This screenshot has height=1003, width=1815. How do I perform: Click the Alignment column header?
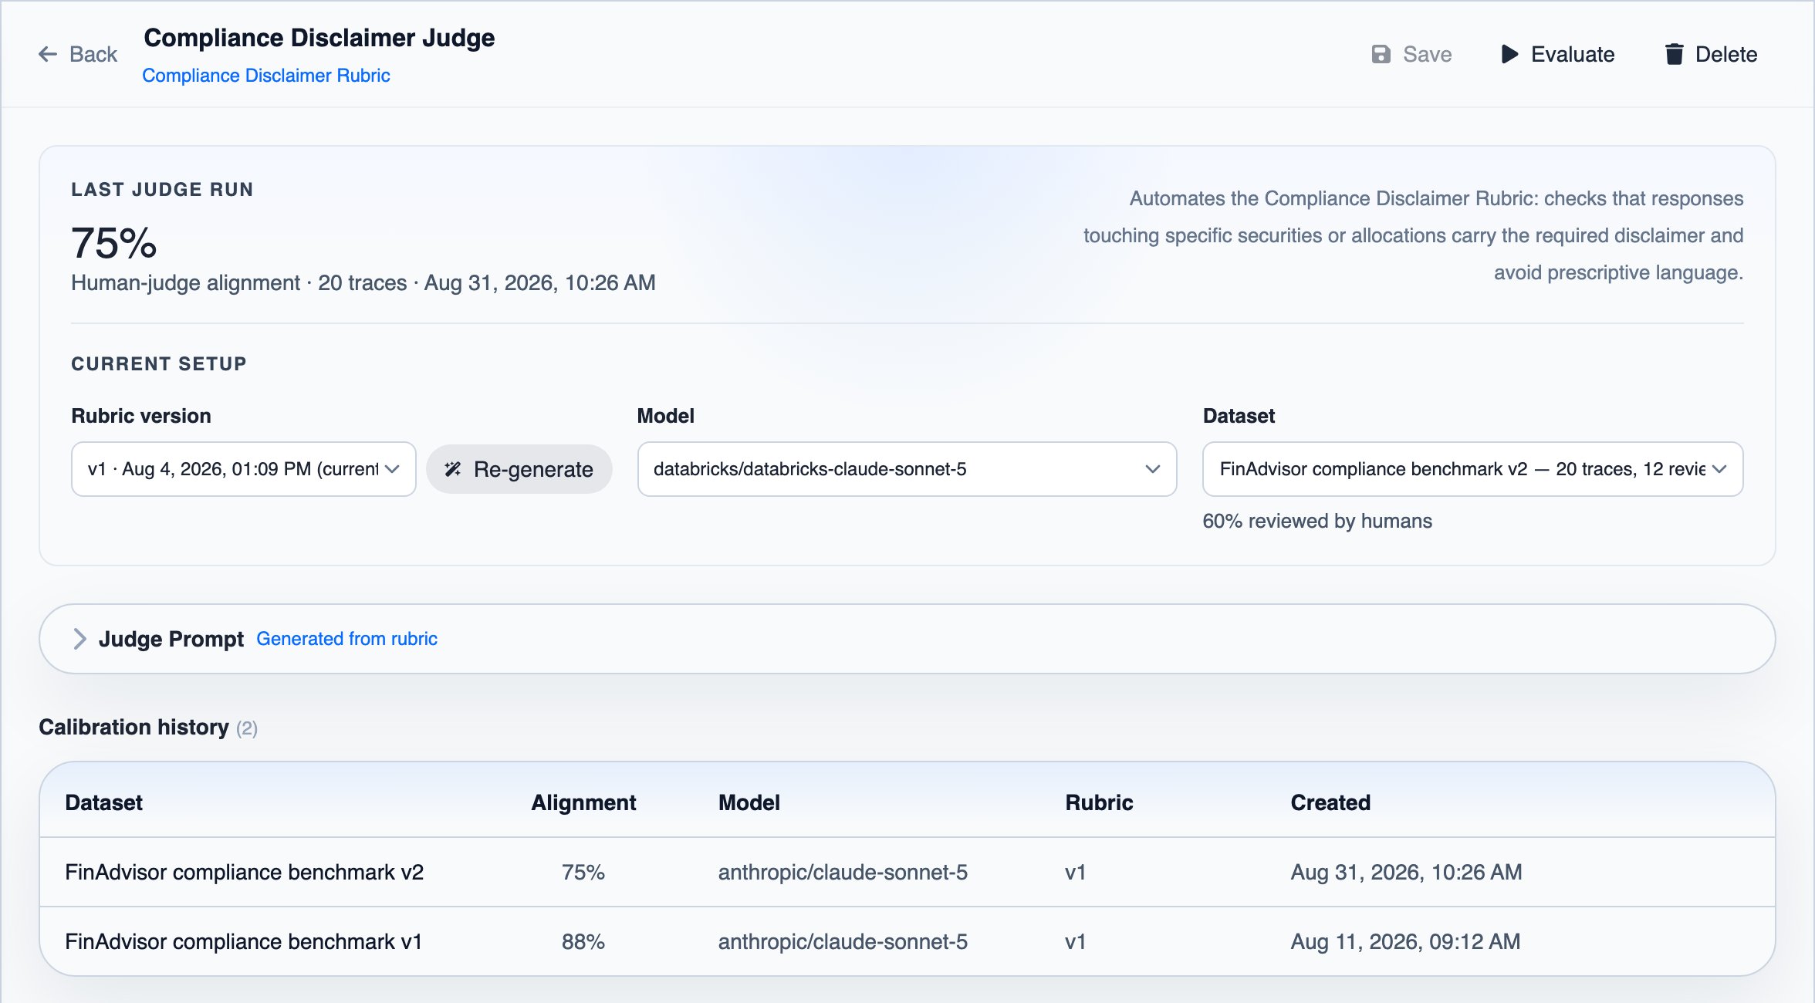click(x=583, y=802)
